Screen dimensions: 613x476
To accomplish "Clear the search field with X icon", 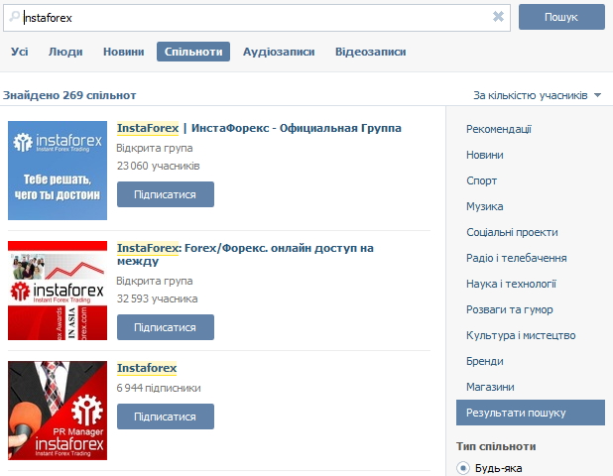I will [x=498, y=17].
